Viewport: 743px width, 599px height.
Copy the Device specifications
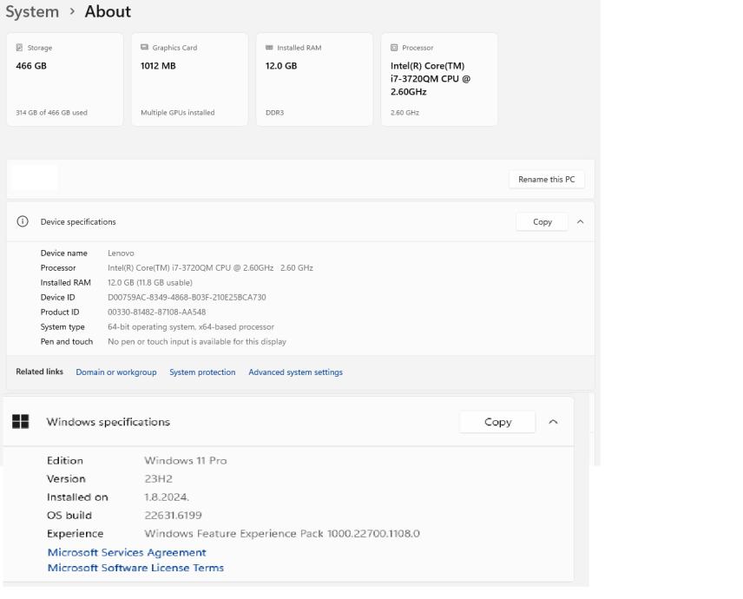coord(542,221)
